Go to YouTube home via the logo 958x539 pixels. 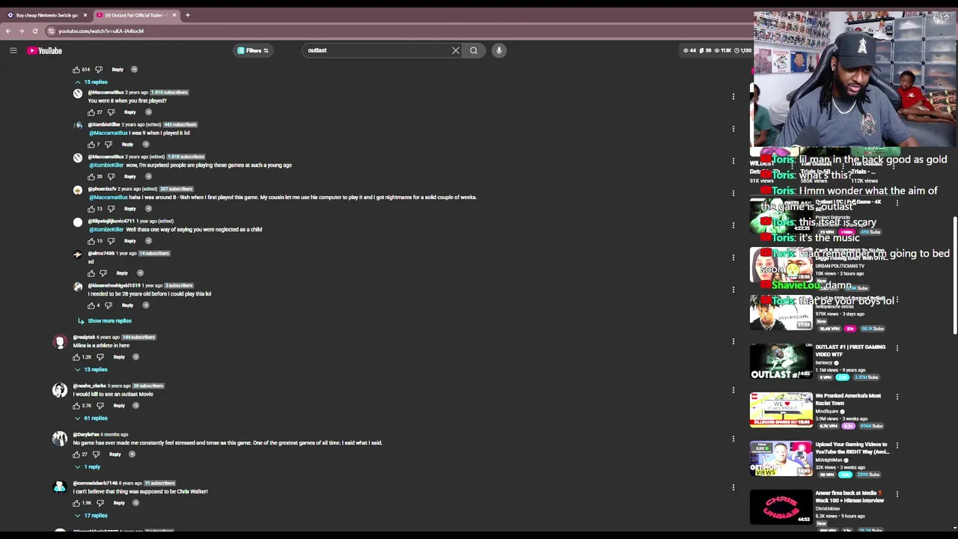click(x=45, y=50)
